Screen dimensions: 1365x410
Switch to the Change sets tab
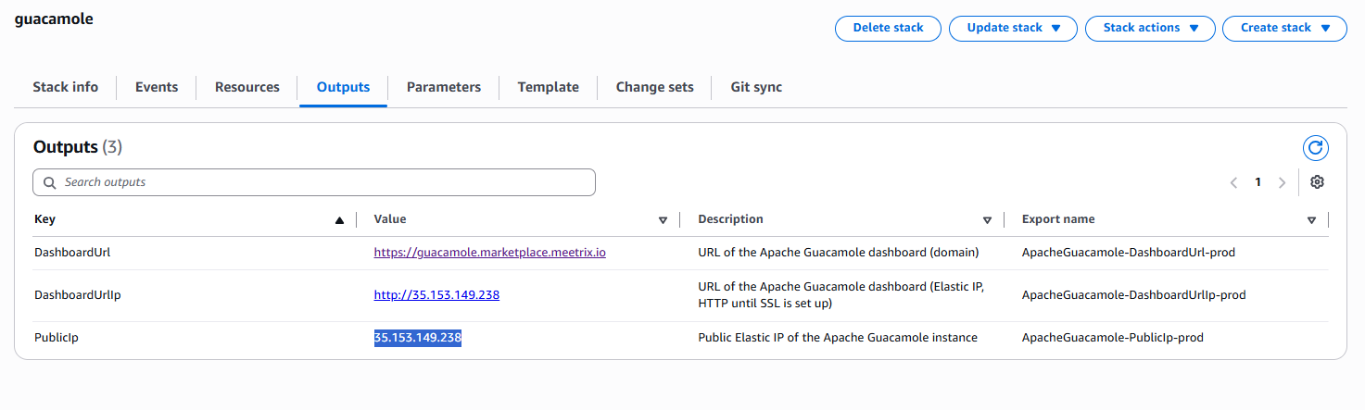(655, 87)
